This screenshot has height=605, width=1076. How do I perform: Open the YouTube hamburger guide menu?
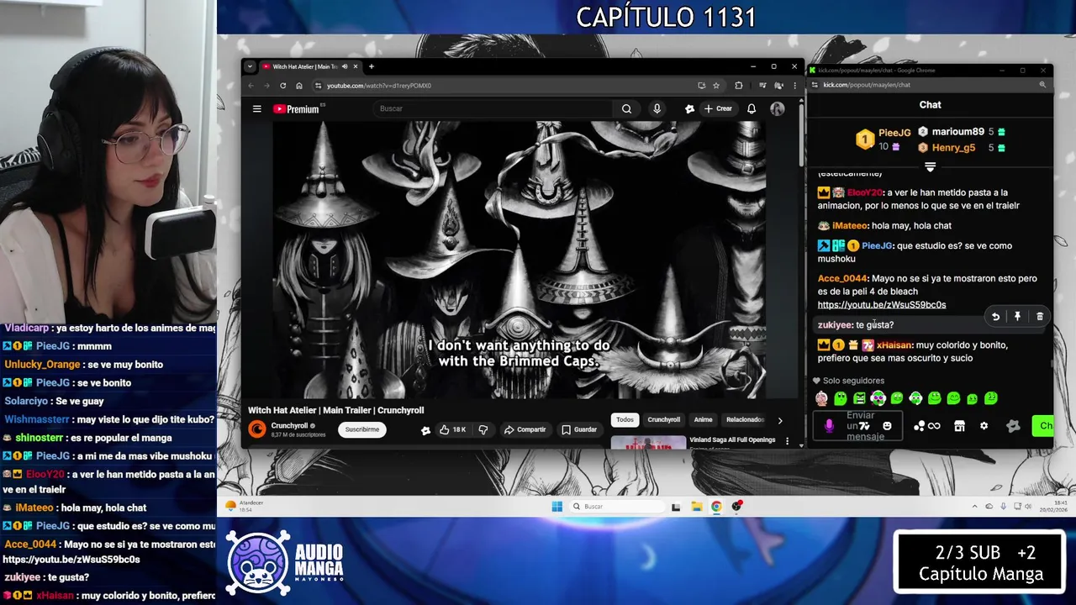click(x=257, y=108)
